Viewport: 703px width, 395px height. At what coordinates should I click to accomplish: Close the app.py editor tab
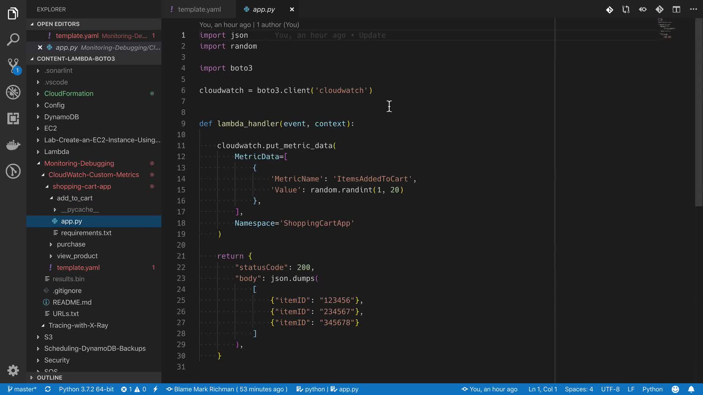pos(292,10)
